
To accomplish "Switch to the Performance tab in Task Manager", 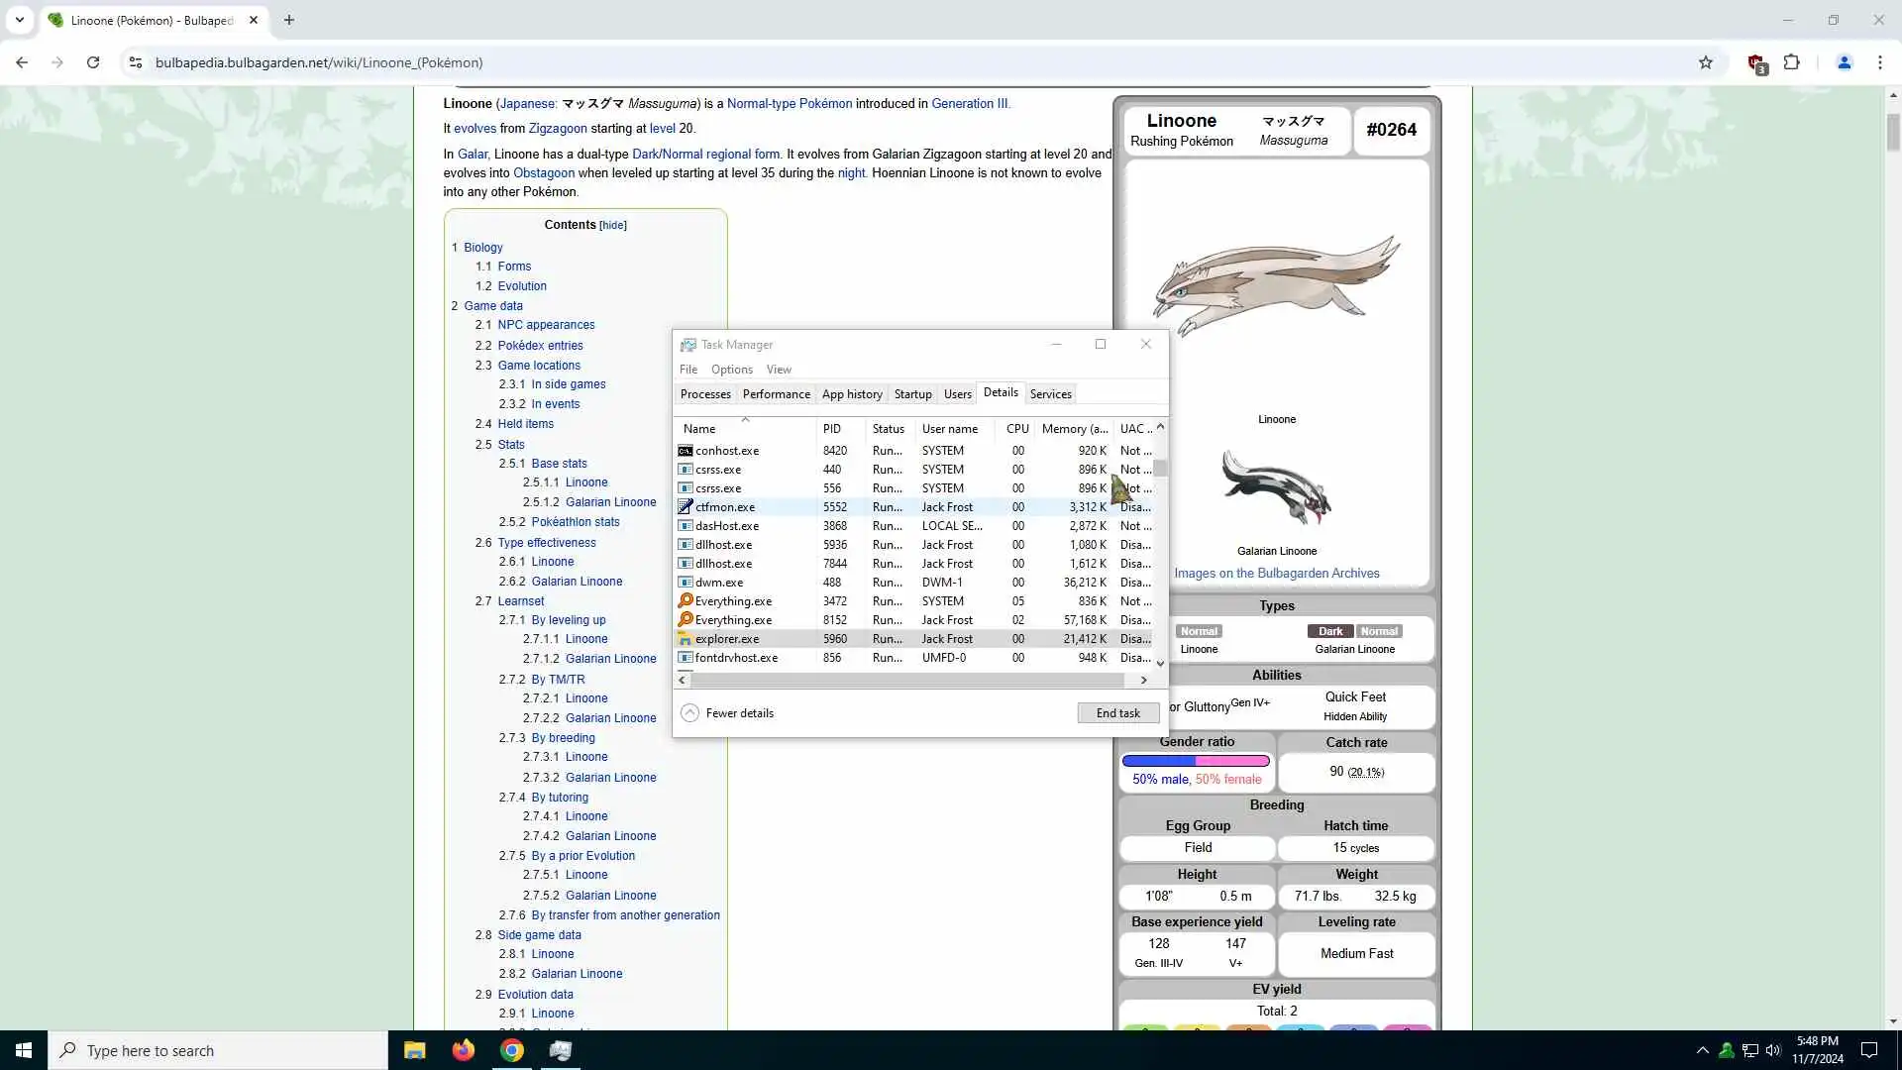I will [x=776, y=394].
